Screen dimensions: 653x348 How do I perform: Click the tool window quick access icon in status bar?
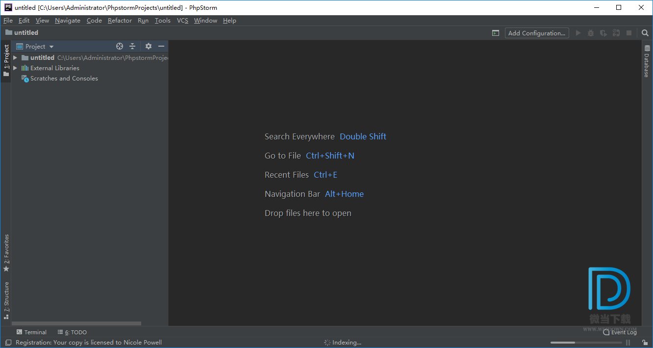[8, 343]
